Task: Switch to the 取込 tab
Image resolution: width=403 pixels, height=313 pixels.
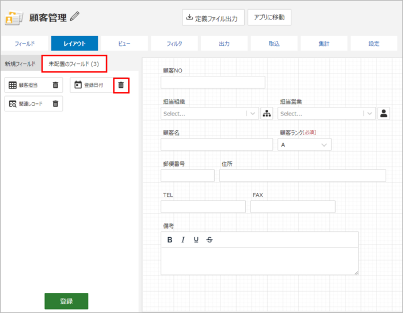Action: pyautogui.click(x=274, y=44)
